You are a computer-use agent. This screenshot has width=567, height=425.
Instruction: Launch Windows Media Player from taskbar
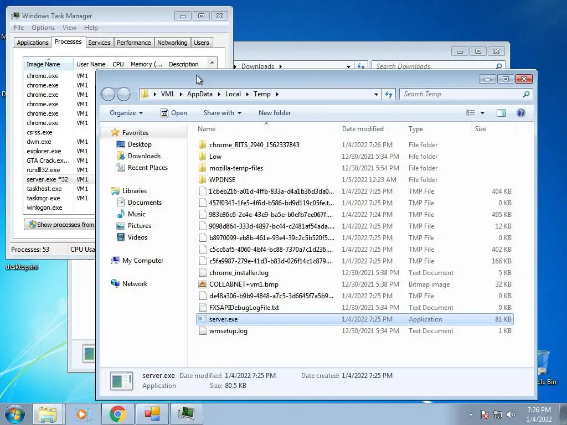[x=82, y=414]
